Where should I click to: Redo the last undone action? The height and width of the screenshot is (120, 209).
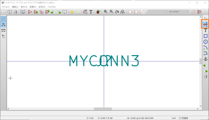(78, 12)
